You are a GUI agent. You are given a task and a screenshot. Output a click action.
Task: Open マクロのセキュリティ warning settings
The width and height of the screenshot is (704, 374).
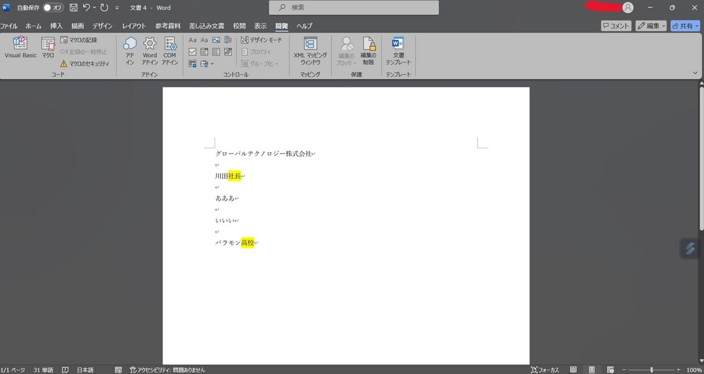85,63
